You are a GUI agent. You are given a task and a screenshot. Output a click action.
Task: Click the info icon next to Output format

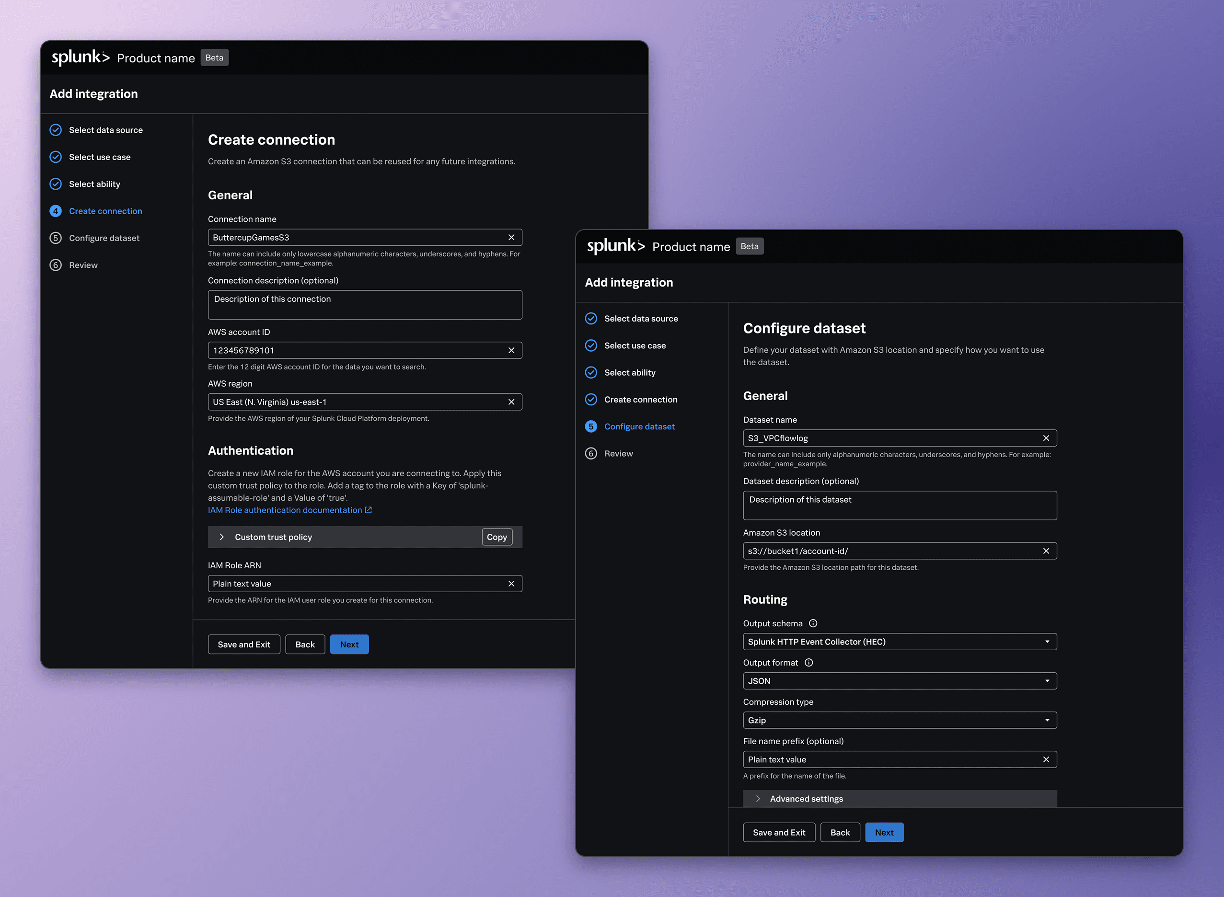pyautogui.click(x=808, y=662)
